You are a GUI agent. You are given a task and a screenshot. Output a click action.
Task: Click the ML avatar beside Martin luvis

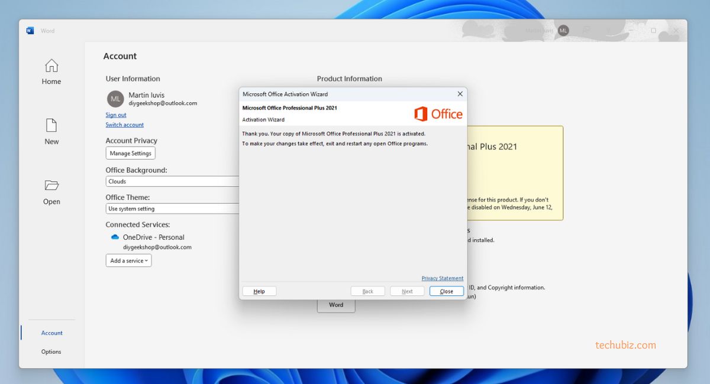pos(115,99)
